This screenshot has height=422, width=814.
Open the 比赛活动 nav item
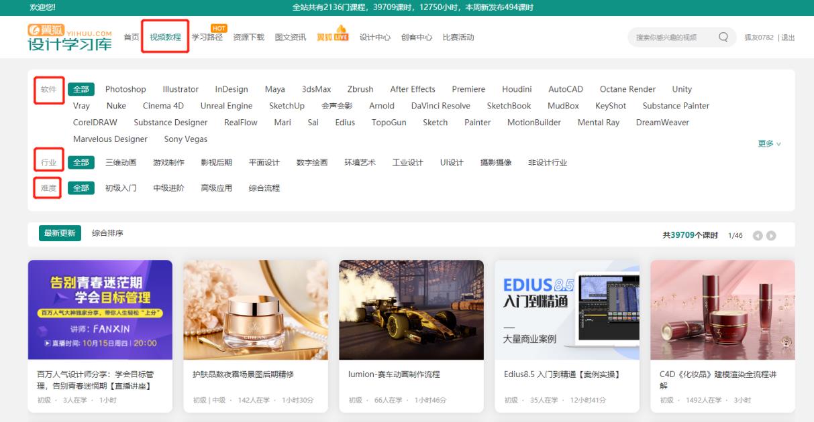(x=458, y=38)
